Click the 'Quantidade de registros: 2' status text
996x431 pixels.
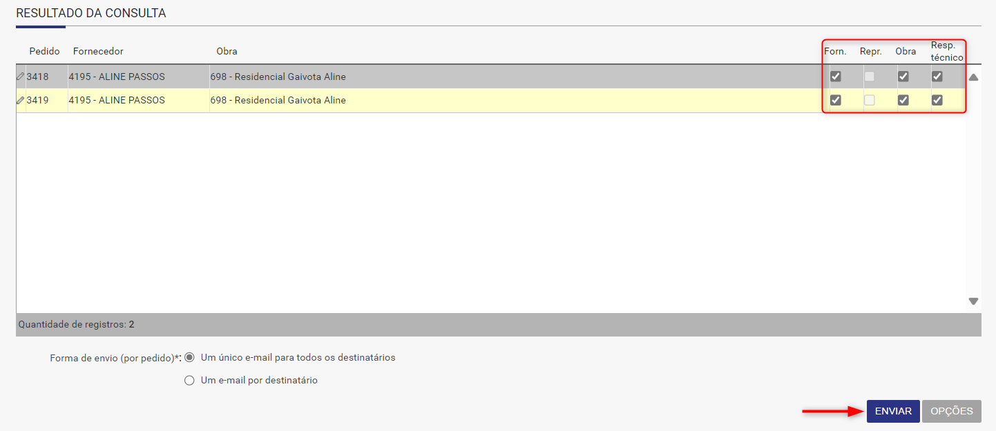76,324
